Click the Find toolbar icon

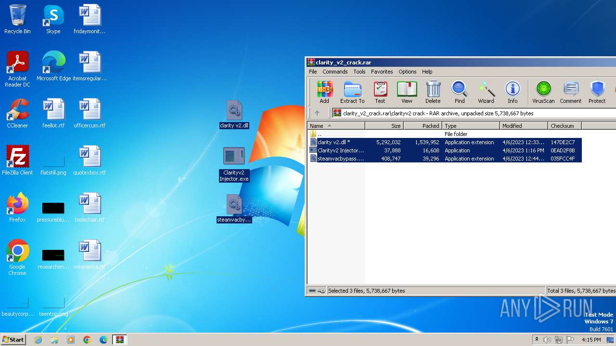click(x=460, y=92)
